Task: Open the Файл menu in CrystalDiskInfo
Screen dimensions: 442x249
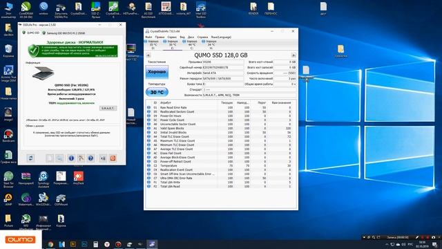Action: pyautogui.click(x=148, y=37)
